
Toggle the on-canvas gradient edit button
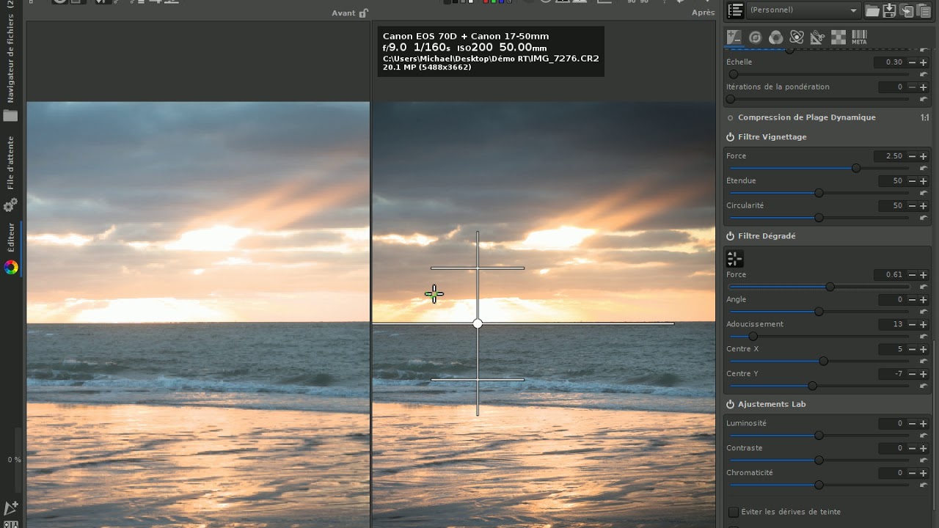tap(734, 258)
